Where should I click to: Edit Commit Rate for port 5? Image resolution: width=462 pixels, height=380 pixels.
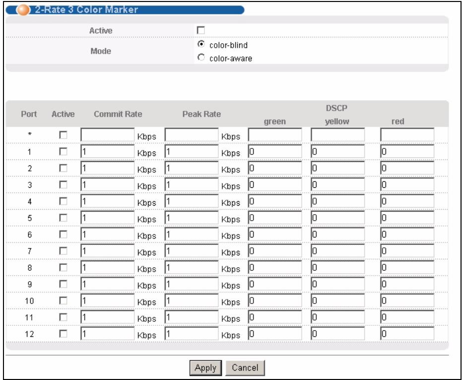tap(107, 218)
